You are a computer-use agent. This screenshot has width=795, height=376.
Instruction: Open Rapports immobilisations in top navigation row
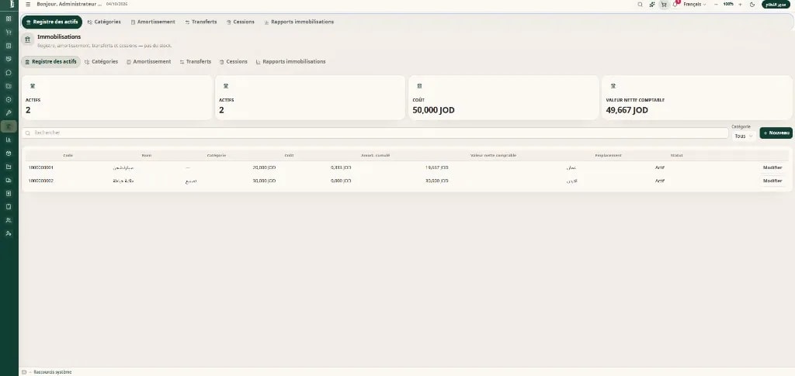[299, 22]
